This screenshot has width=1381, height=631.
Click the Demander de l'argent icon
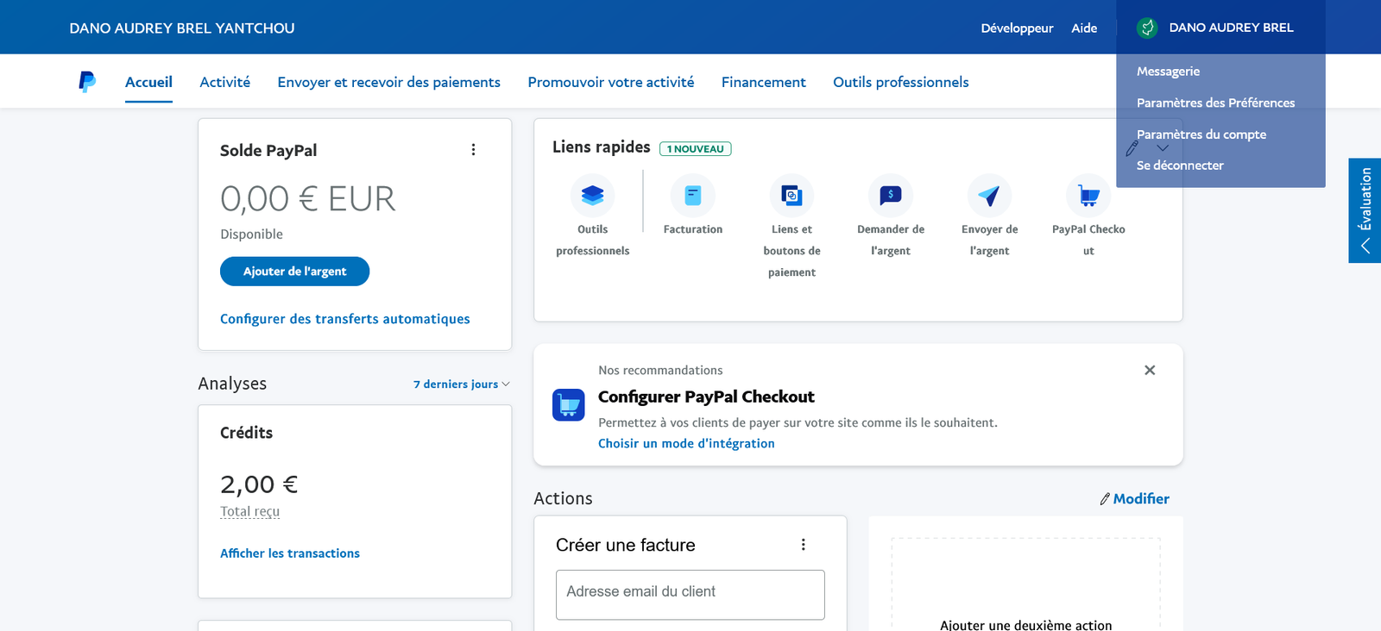(891, 196)
